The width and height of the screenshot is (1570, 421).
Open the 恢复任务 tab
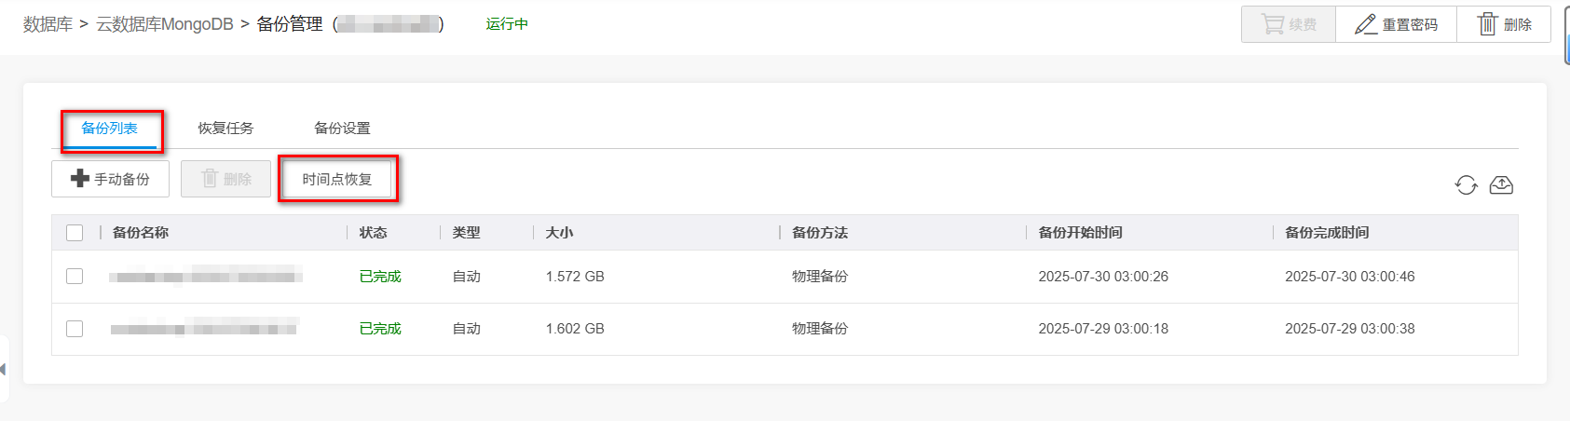click(x=225, y=129)
